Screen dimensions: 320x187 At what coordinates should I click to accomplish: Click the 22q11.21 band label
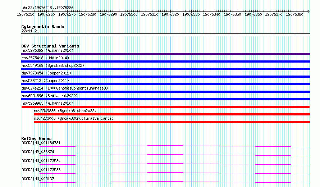[30, 31]
